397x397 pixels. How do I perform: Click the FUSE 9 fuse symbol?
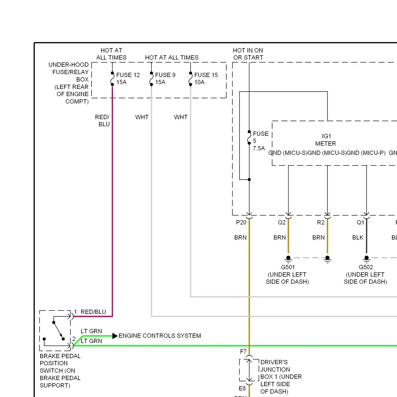(151, 79)
